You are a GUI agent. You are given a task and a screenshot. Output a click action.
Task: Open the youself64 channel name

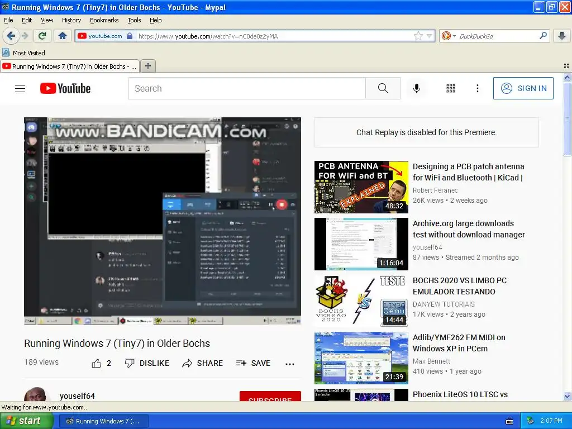(x=77, y=396)
